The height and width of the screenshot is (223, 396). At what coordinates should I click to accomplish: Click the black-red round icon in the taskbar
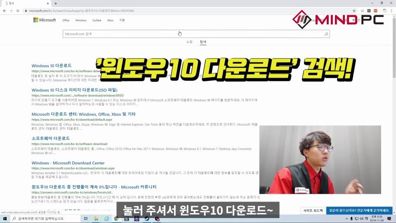157,218
